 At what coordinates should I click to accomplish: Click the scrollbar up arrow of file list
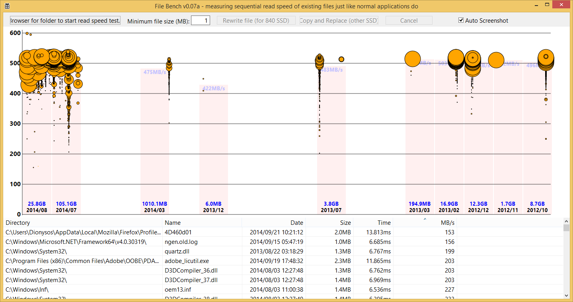click(x=566, y=221)
